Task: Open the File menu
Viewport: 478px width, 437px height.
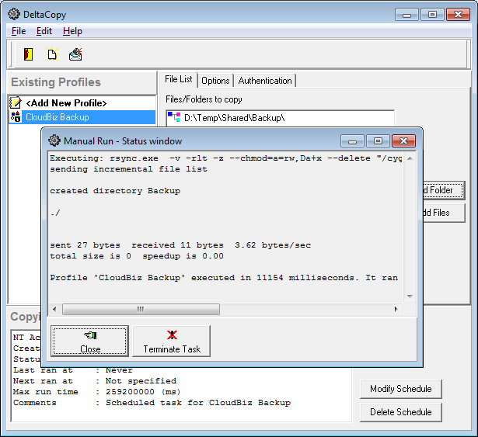Action: 19,31
